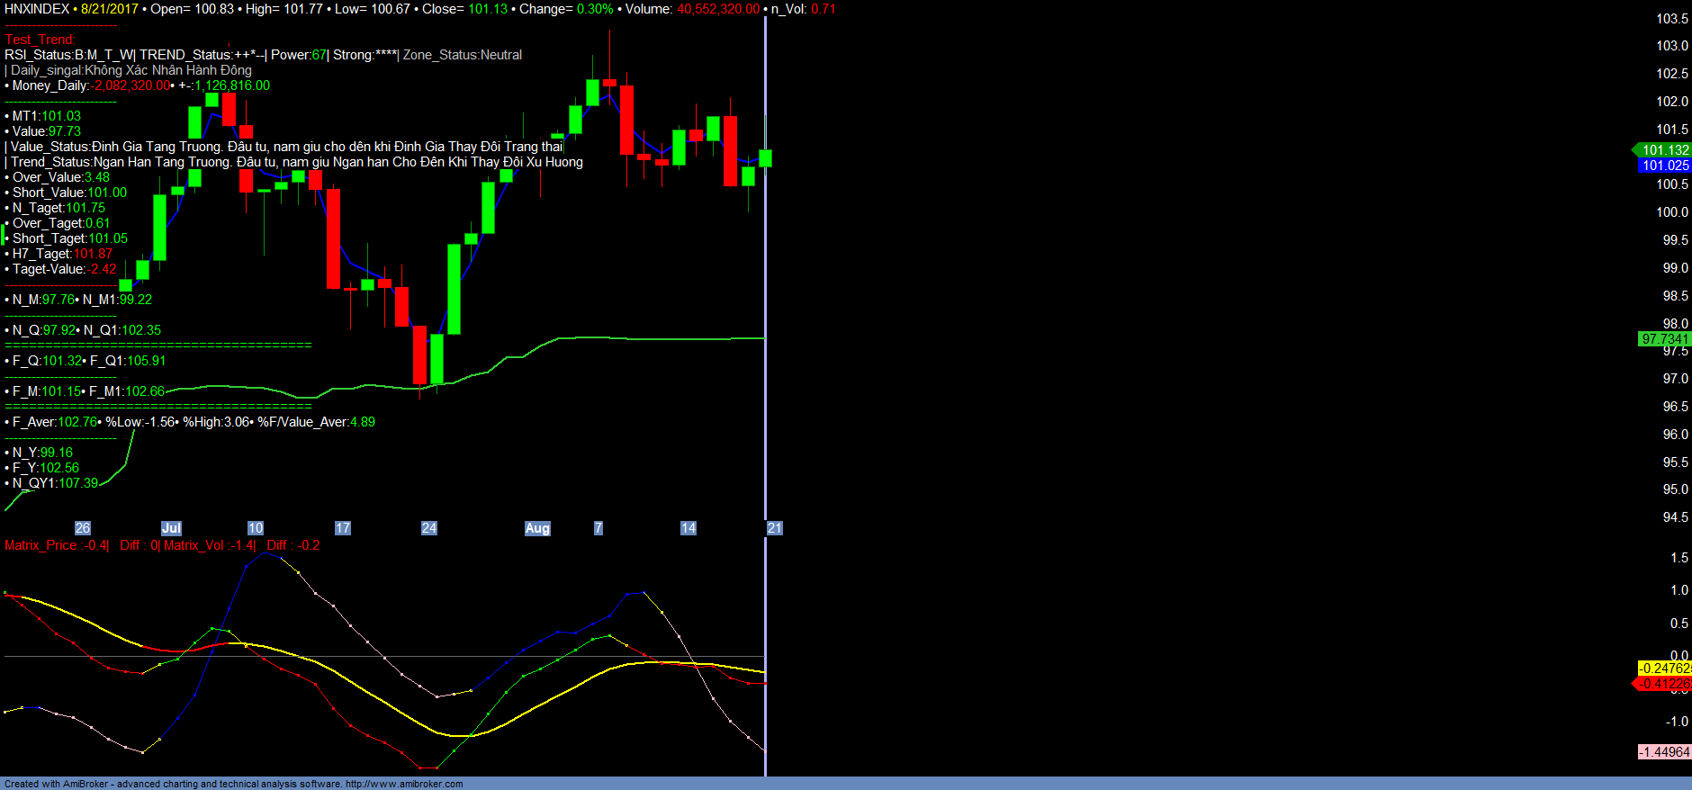Viewport: 1692px width, 790px height.
Task: Click the Test_Trend indicator title
Action: click(x=40, y=40)
